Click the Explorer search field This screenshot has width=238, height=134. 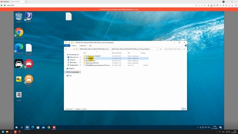click(174, 49)
